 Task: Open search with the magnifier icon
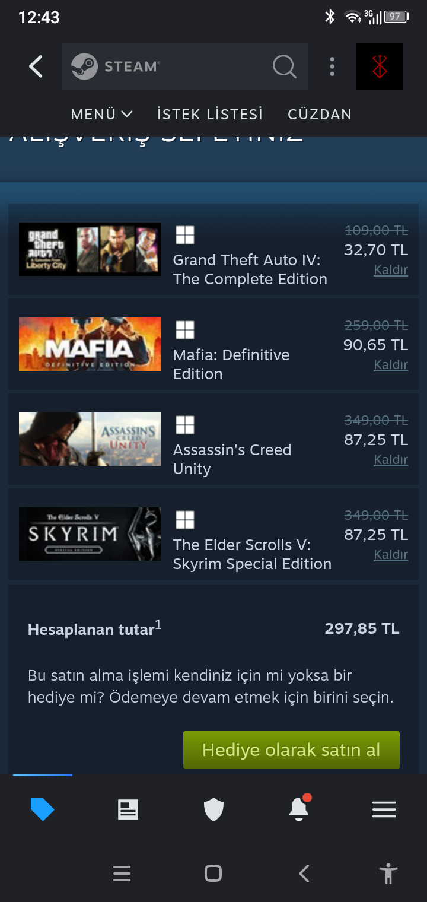pyautogui.click(x=284, y=66)
